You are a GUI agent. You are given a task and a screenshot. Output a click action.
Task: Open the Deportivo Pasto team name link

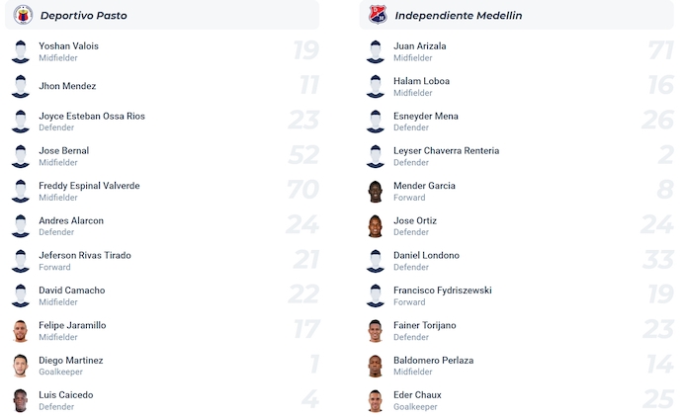(x=83, y=16)
